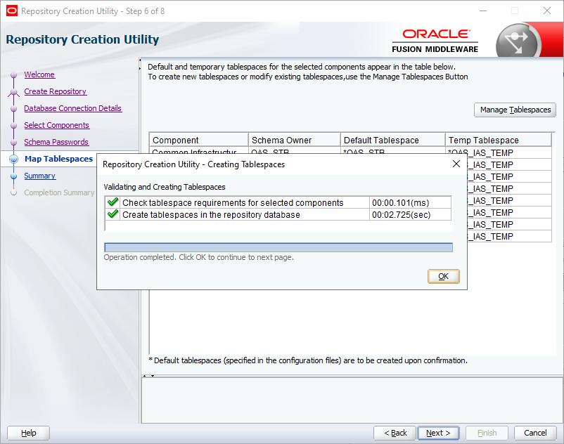
Task: Close the Creating Tablespaces dialog
Action: coord(456,164)
